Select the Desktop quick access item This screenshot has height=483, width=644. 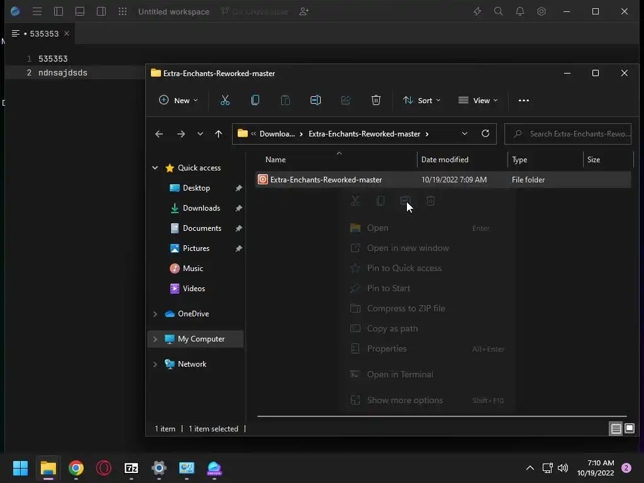click(x=196, y=187)
